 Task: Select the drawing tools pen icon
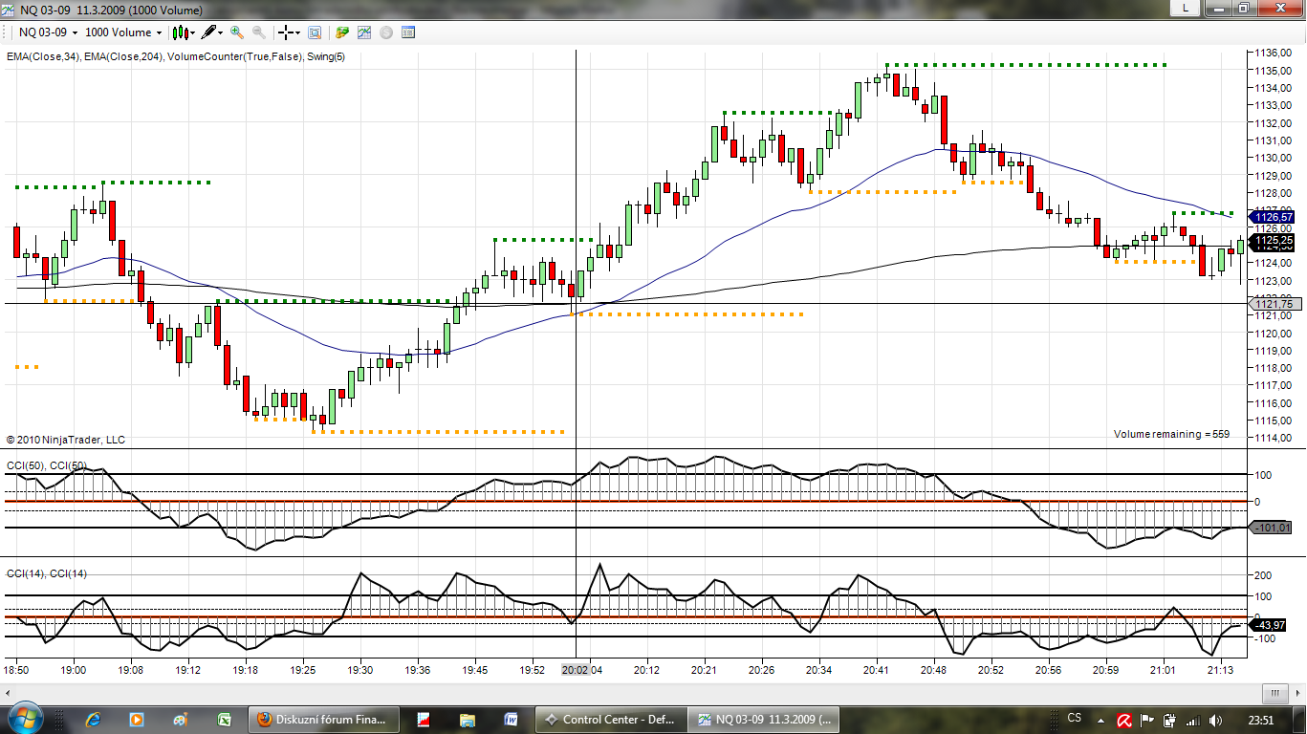click(x=210, y=32)
